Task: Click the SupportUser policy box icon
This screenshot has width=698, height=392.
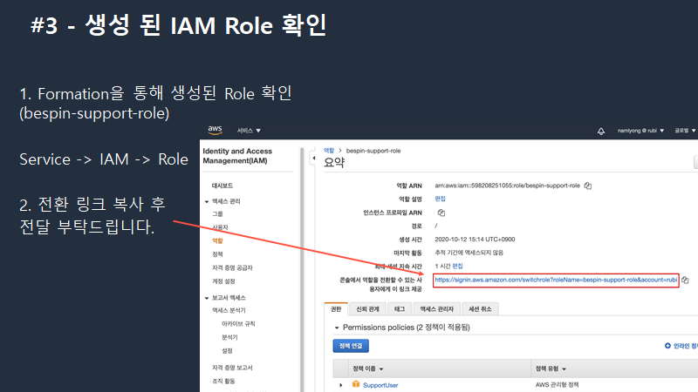Action: point(356,384)
